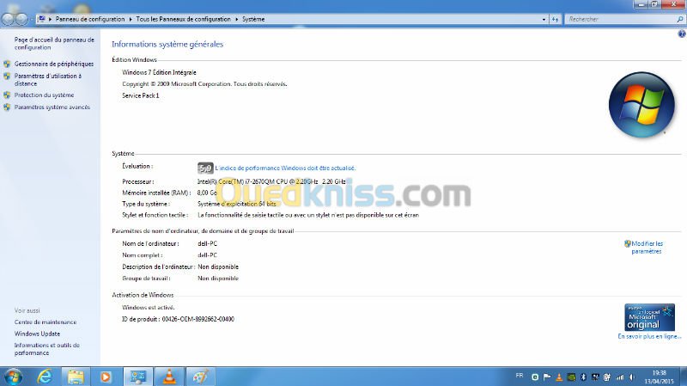Click the Forward navigation arrow
Image resolution: width=687 pixels, height=386 pixels.
(x=21, y=19)
